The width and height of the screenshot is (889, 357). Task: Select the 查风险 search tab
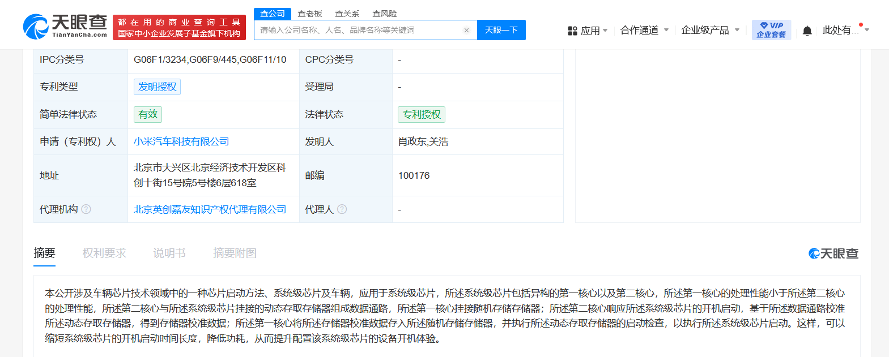[x=385, y=14]
